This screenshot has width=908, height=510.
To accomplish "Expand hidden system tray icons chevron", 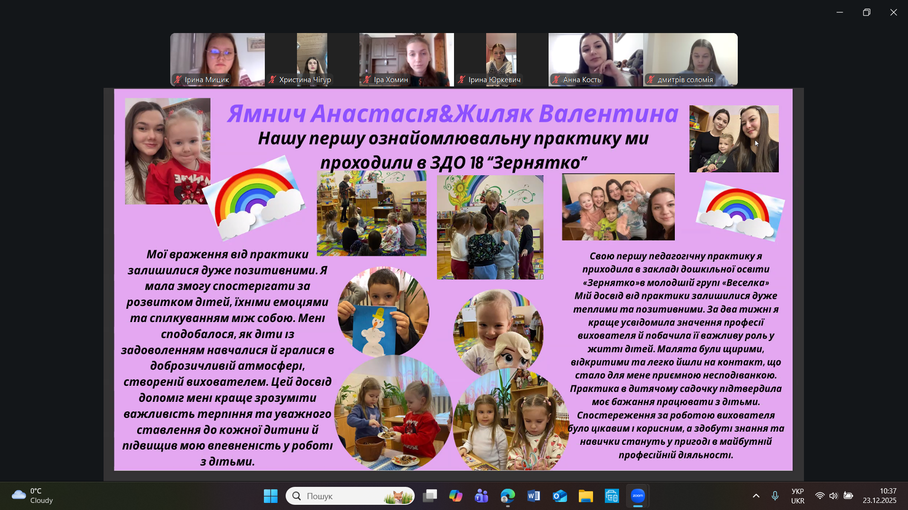I will click(x=756, y=496).
